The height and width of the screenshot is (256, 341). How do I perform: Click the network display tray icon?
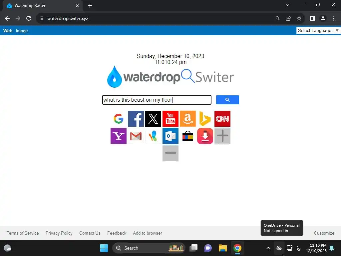coord(289,248)
